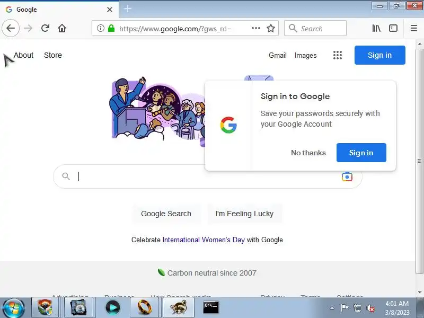Click the top-right Sign in button

[379, 55]
